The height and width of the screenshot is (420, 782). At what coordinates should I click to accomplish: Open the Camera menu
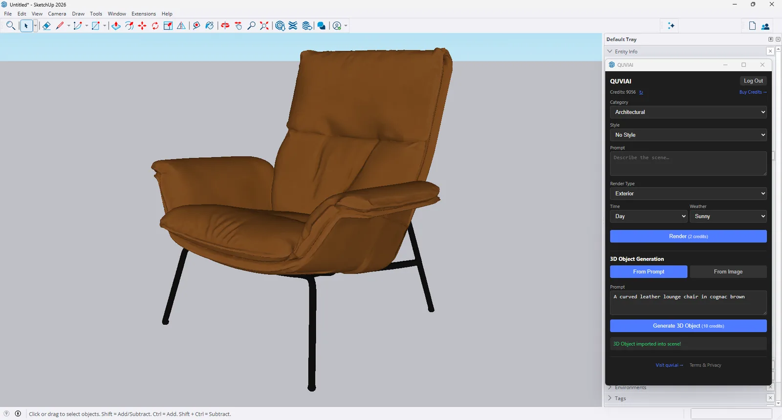point(57,14)
